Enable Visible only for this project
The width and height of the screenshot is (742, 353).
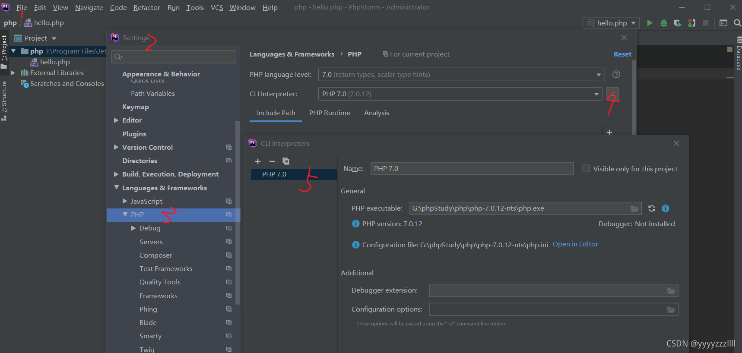(586, 168)
